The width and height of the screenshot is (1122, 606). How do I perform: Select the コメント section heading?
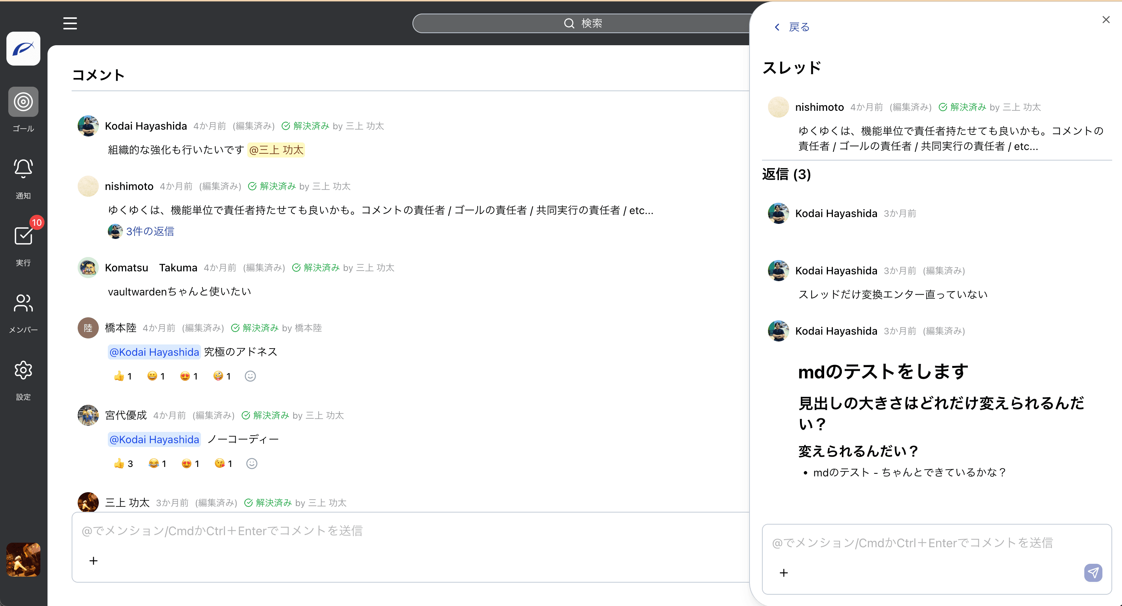coord(98,75)
